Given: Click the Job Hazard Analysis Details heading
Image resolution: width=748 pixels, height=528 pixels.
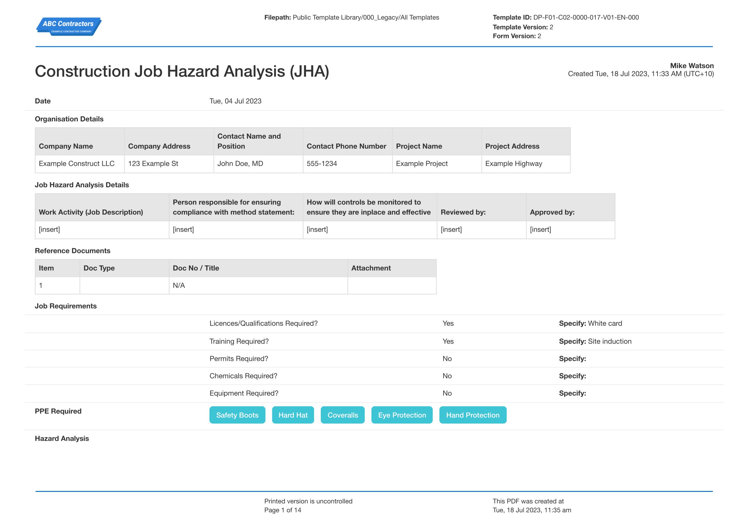Looking at the screenshot, I should [82, 185].
